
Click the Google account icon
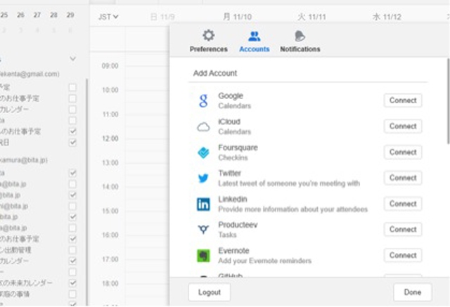(203, 100)
